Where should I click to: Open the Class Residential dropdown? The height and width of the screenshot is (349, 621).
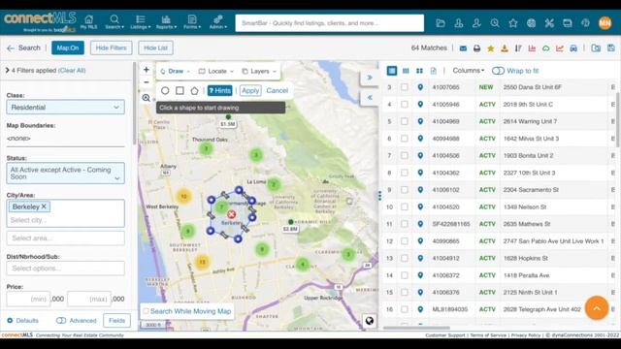65,108
